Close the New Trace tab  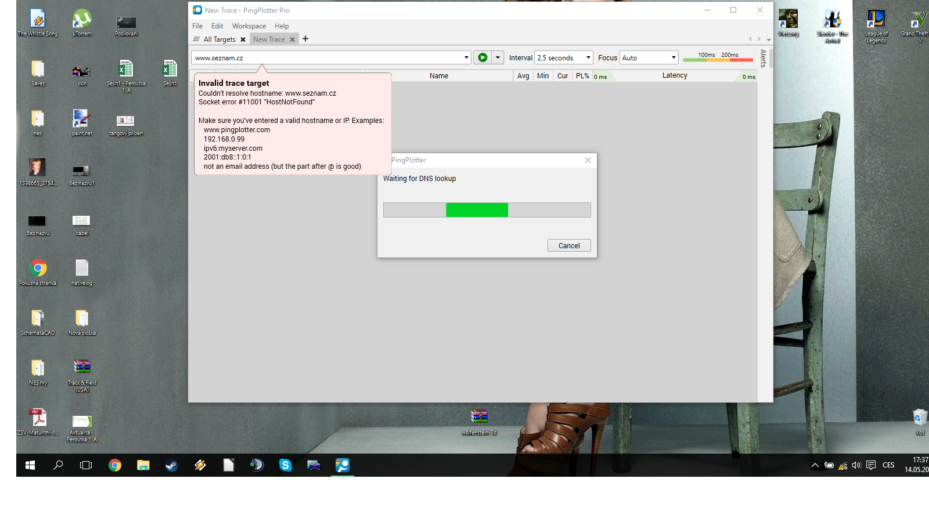pyautogui.click(x=293, y=39)
